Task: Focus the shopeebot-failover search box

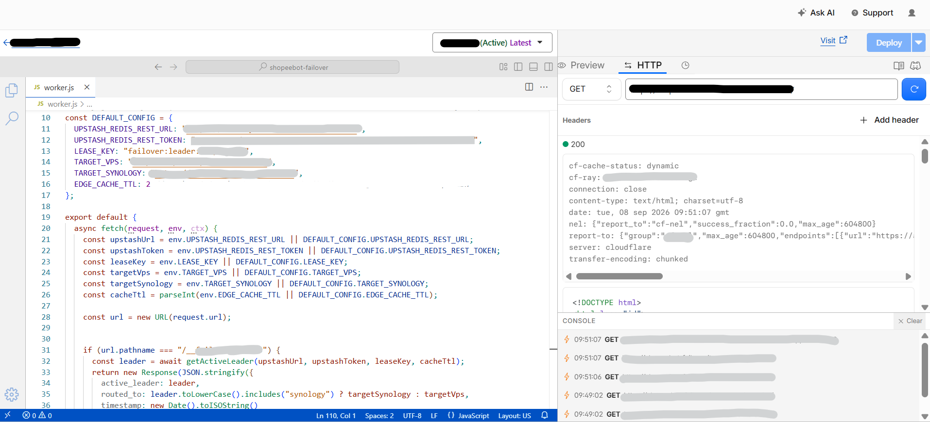Action: [293, 67]
